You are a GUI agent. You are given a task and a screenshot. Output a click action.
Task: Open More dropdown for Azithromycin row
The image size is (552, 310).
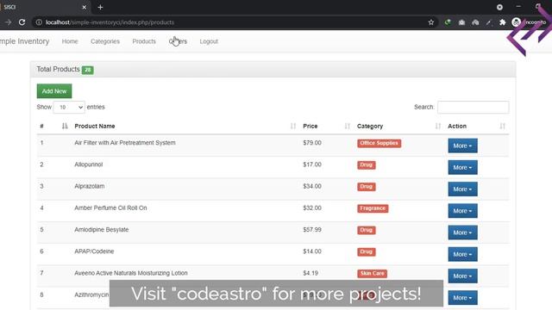pyautogui.click(x=462, y=298)
